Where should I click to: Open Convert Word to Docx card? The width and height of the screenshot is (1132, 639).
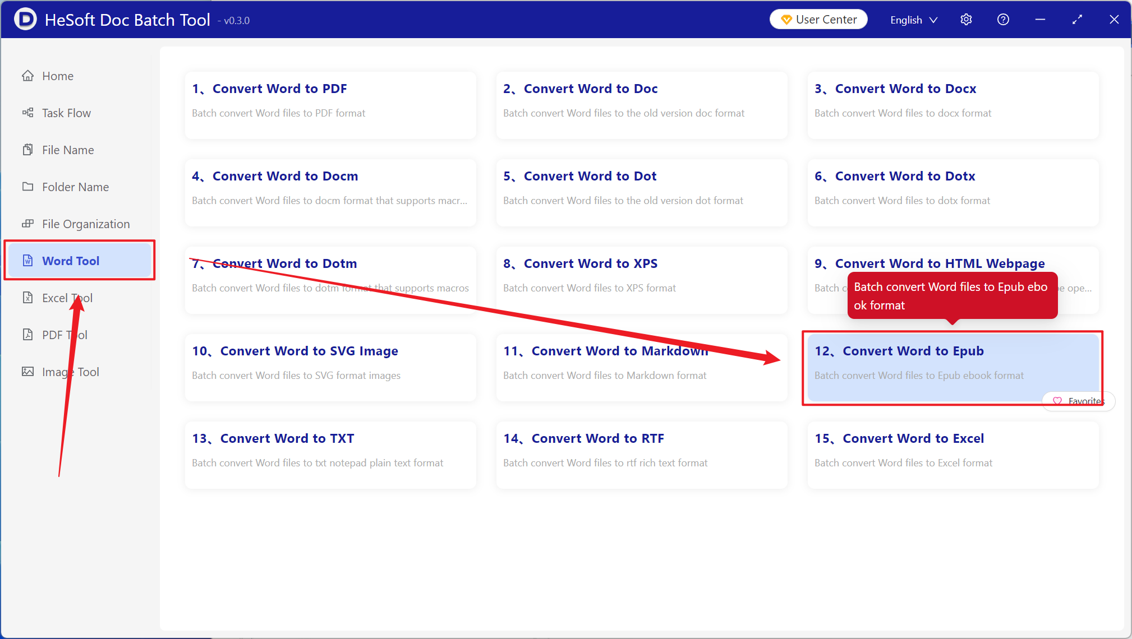pyautogui.click(x=953, y=105)
